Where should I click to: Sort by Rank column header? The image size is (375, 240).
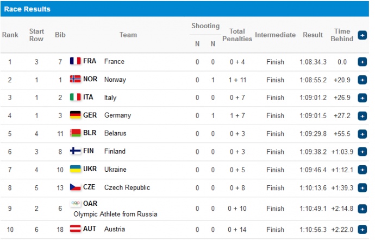[10, 35]
